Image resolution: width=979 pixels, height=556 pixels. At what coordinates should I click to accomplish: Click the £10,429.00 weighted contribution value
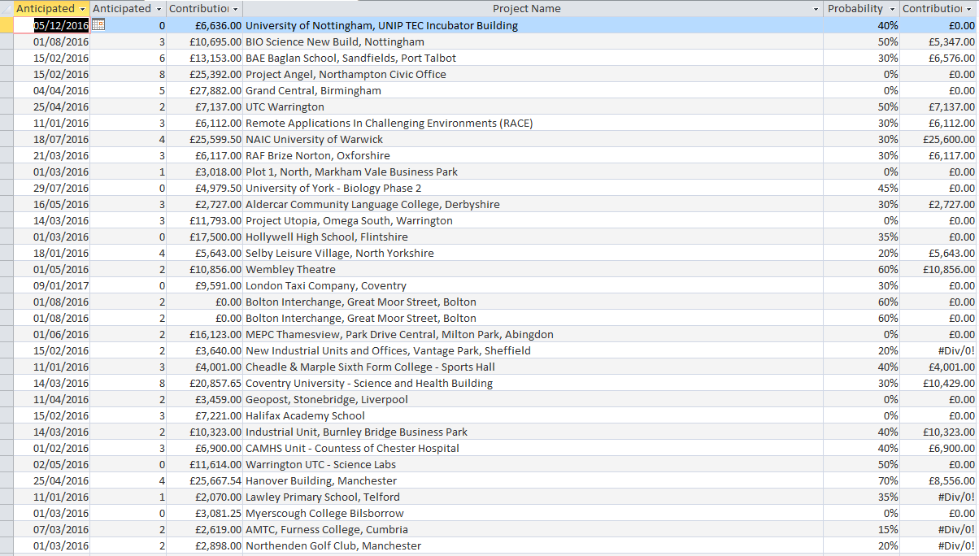pyautogui.click(x=949, y=383)
